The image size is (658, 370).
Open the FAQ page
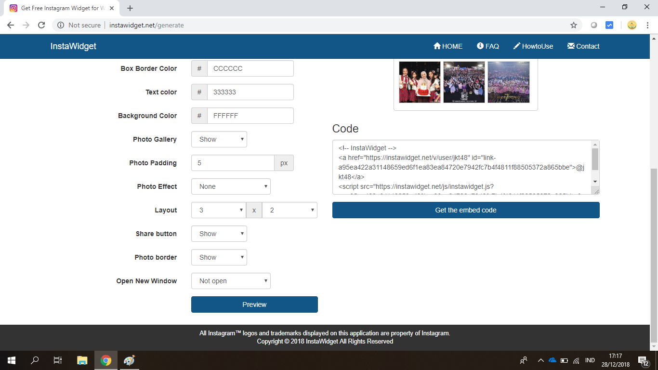[488, 46]
